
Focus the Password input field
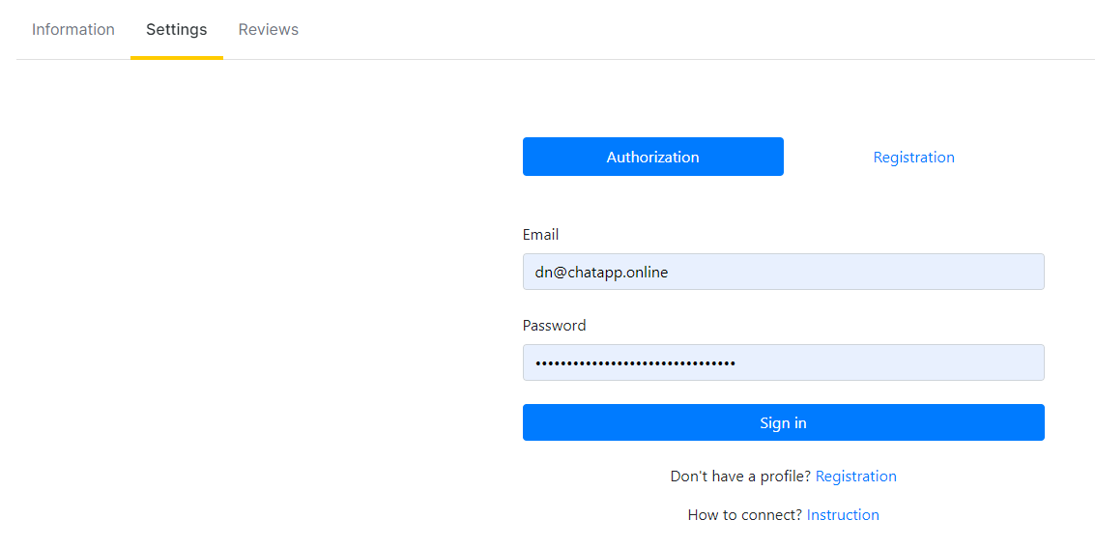click(x=784, y=362)
